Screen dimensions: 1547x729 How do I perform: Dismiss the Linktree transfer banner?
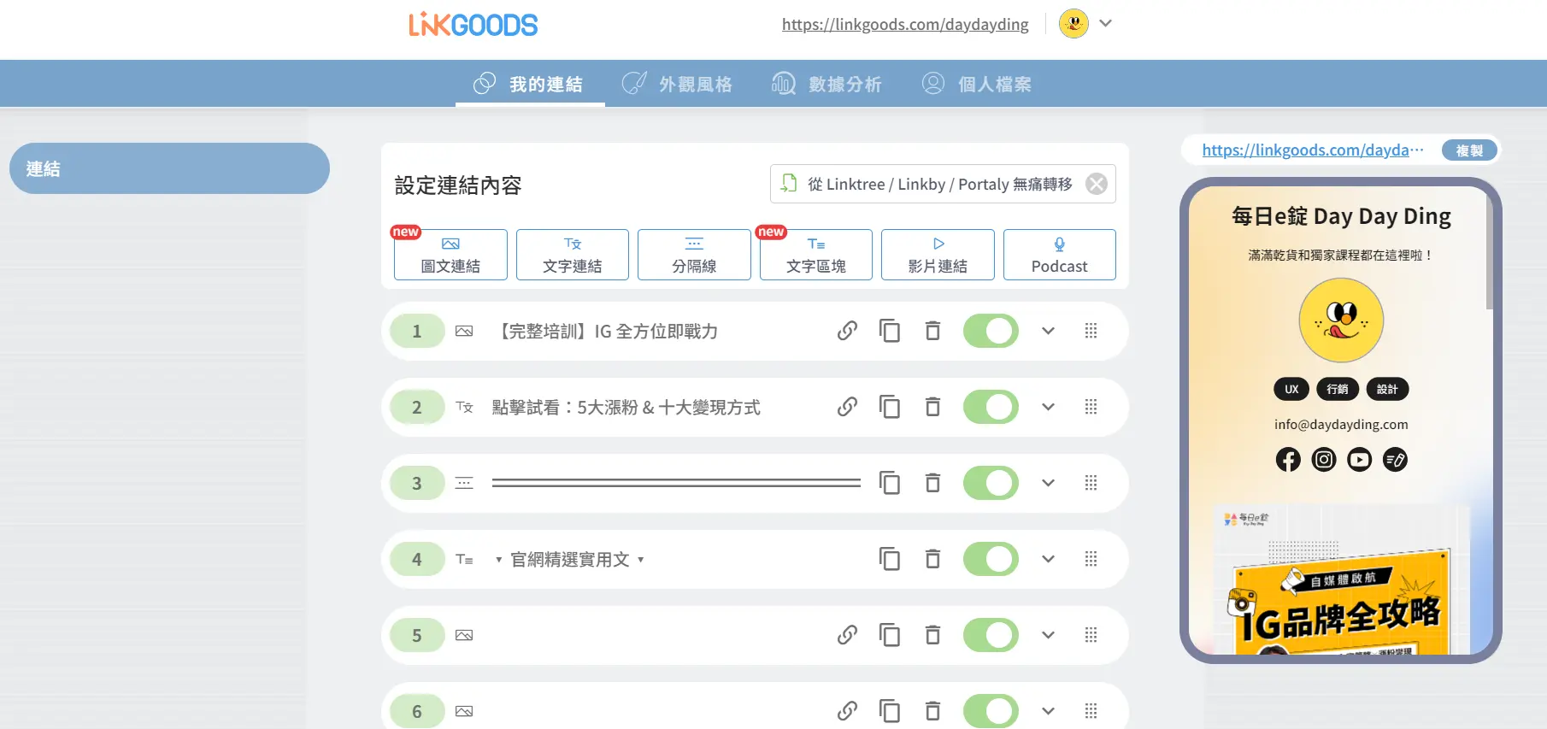tap(1097, 184)
